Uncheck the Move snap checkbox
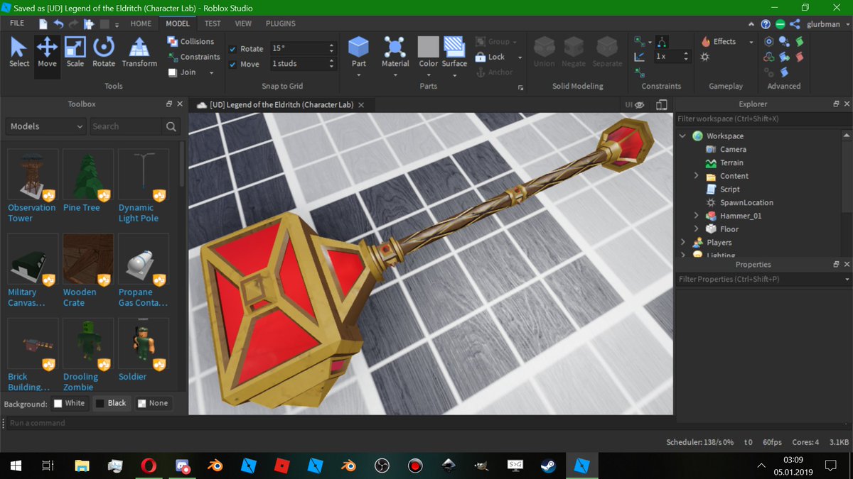The height and width of the screenshot is (479, 853). (233, 65)
